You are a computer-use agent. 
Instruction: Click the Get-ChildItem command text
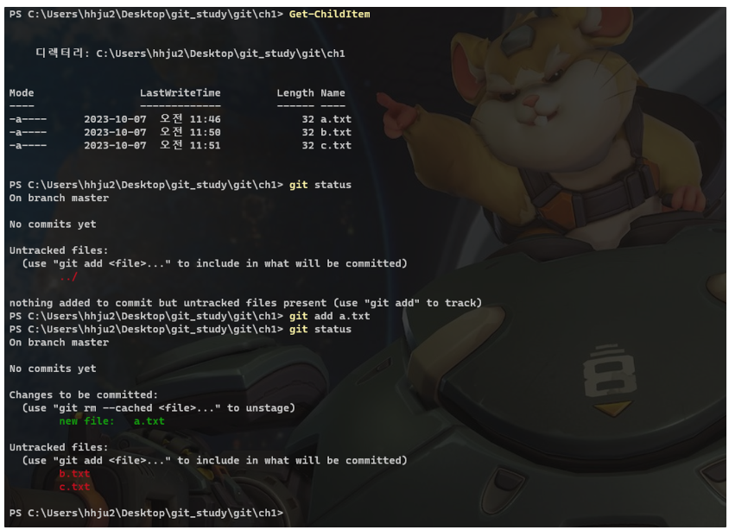tap(329, 15)
